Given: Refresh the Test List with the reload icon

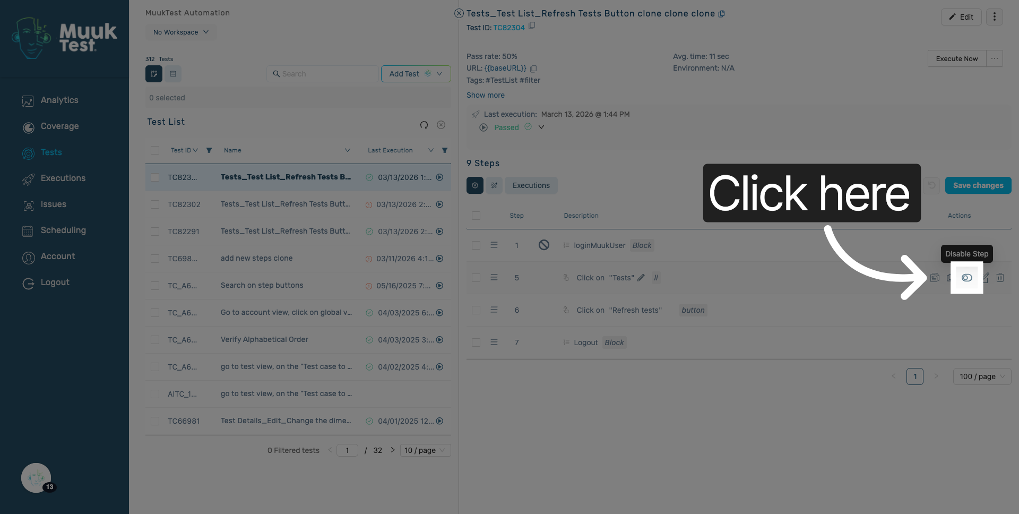Looking at the screenshot, I should pos(424,125).
